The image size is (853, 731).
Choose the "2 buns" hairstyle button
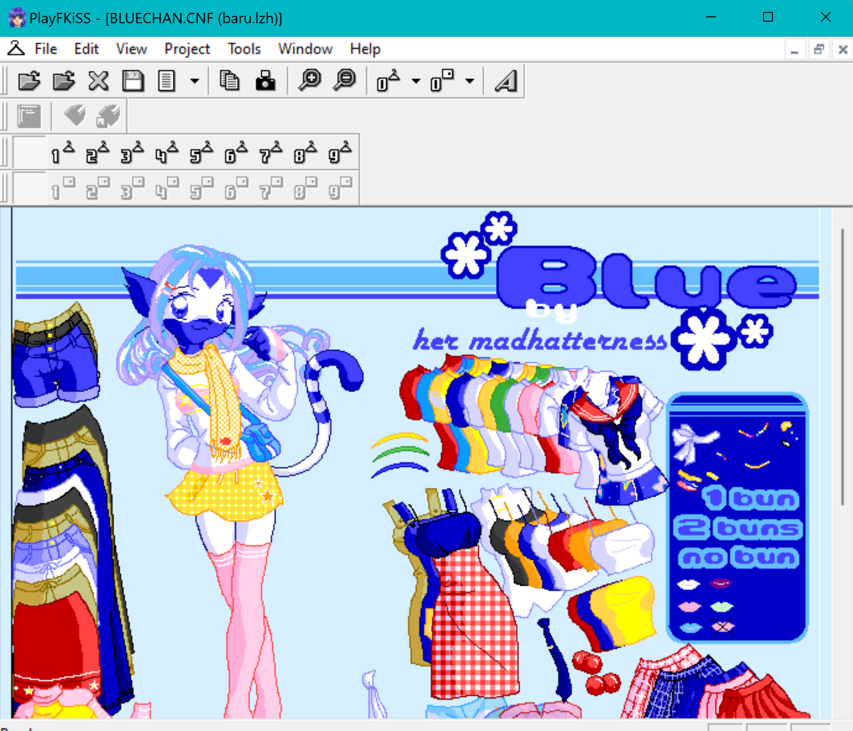(x=738, y=528)
